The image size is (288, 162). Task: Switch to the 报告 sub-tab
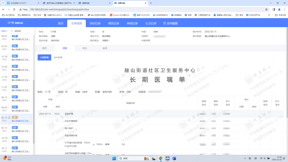click(x=85, y=48)
